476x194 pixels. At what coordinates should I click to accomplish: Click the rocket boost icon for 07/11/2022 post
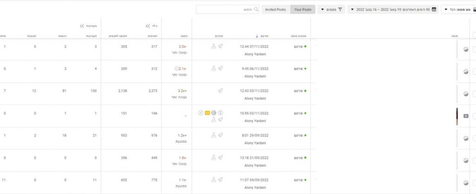220,47
